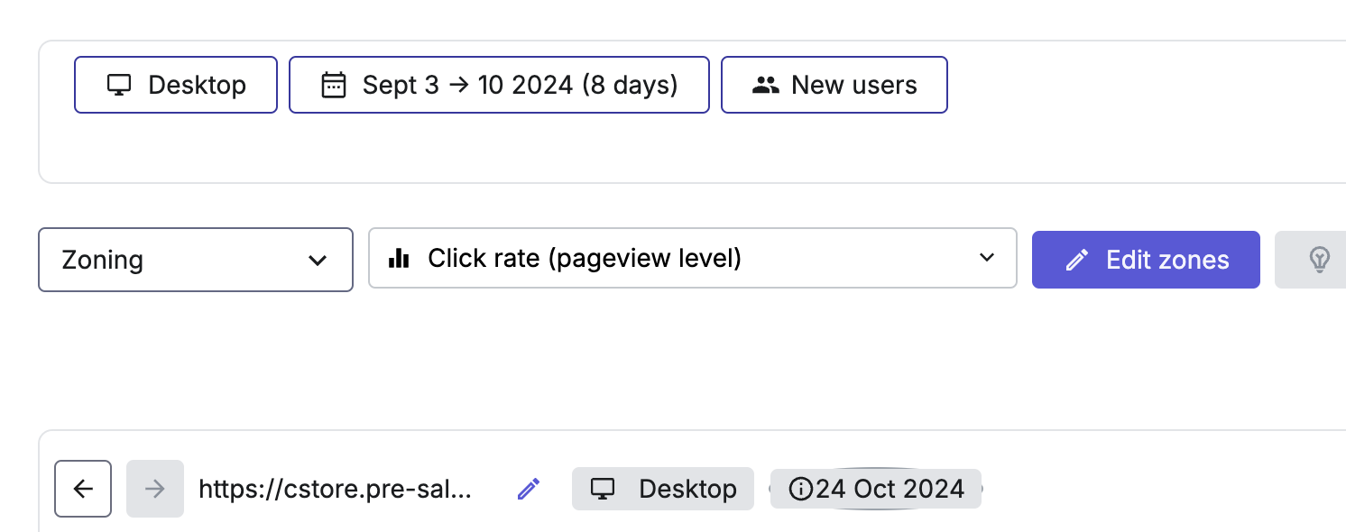Open the Desktop device filter

[x=176, y=85]
